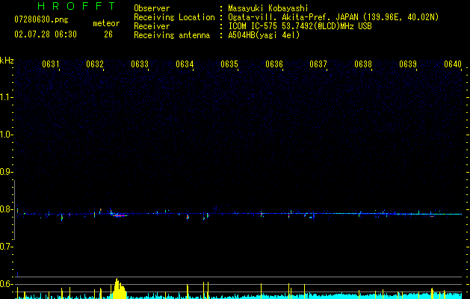Screen dimensions: 470x299
Task: Click antenna value A504HB(yagi 4el)
Action: tap(264, 35)
